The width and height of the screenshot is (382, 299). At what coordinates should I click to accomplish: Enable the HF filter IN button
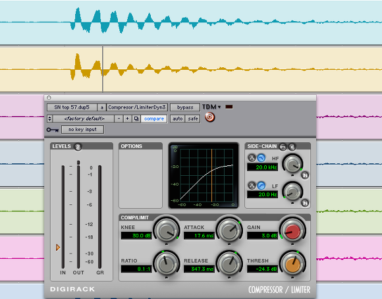tap(305, 175)
